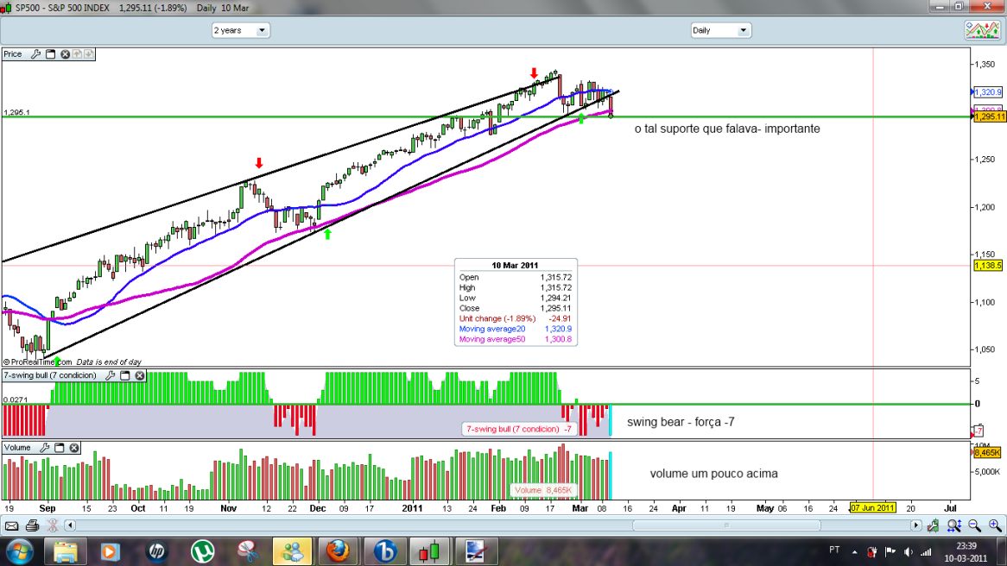
Task: Maximize the Price panel window icon
Action: point(51,54)
